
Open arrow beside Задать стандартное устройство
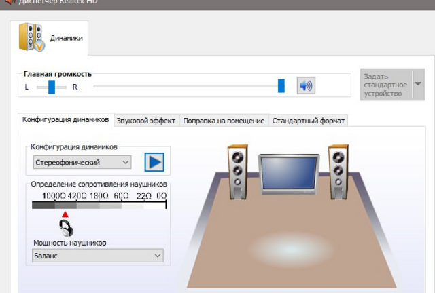click(x=418, y=85)
